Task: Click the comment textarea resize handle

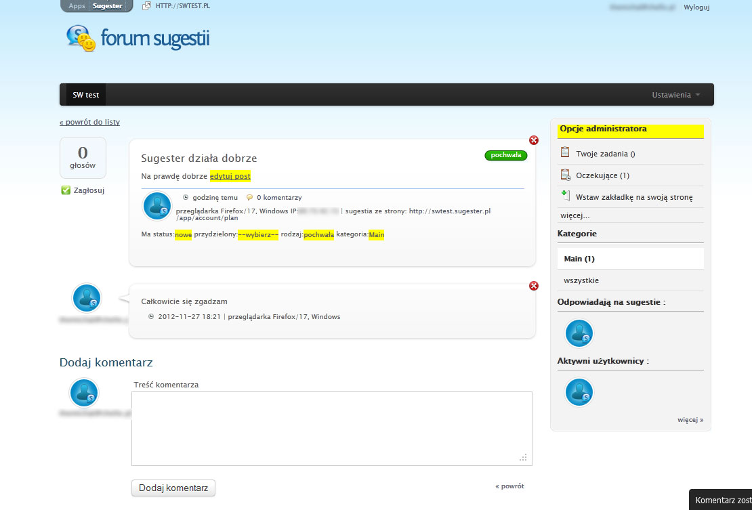Action: coord(523,457)
